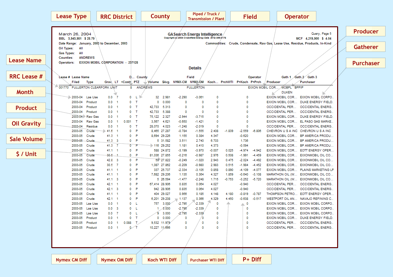The width and height of the screenshot is (393, 277).
Task: Select the Operator callout label
Action: 296,17
